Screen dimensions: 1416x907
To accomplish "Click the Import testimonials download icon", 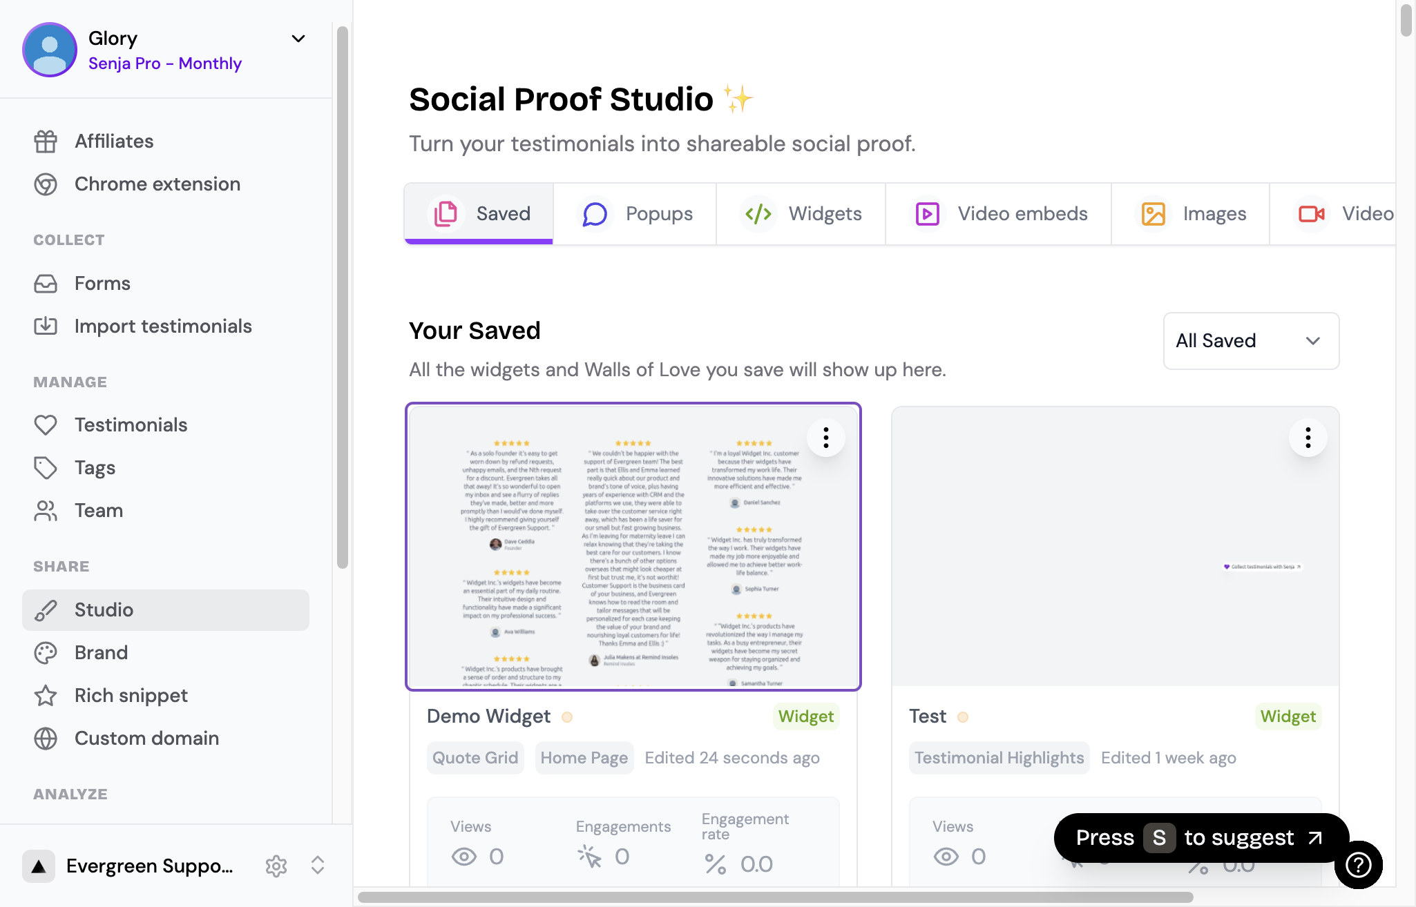I will tap(46, 326).
